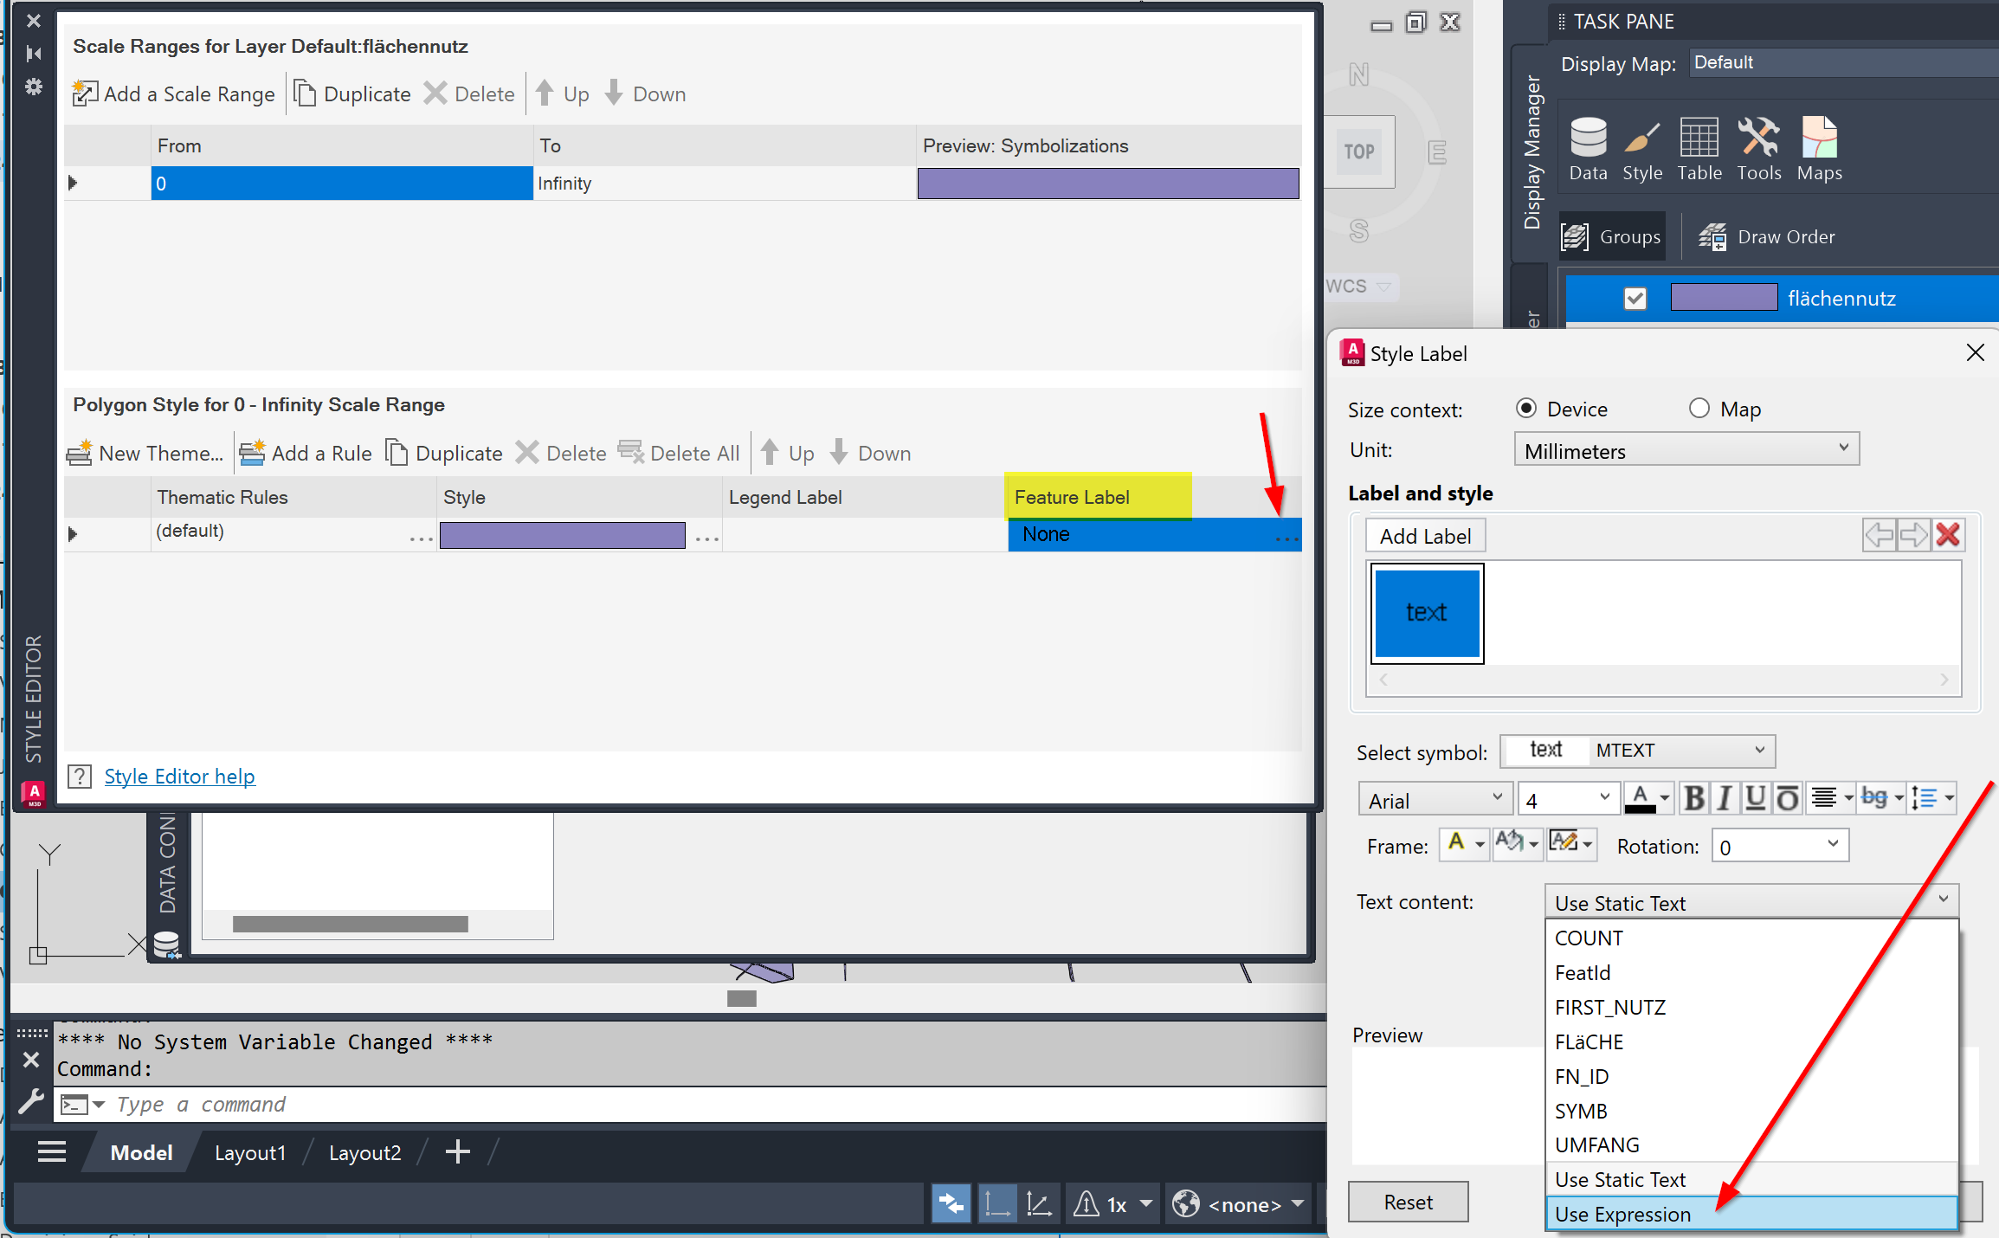Image resolution: width=1999 pixels, height=1238 pixels.
Task: Click the Reset button
Action: point(1408,1202)
